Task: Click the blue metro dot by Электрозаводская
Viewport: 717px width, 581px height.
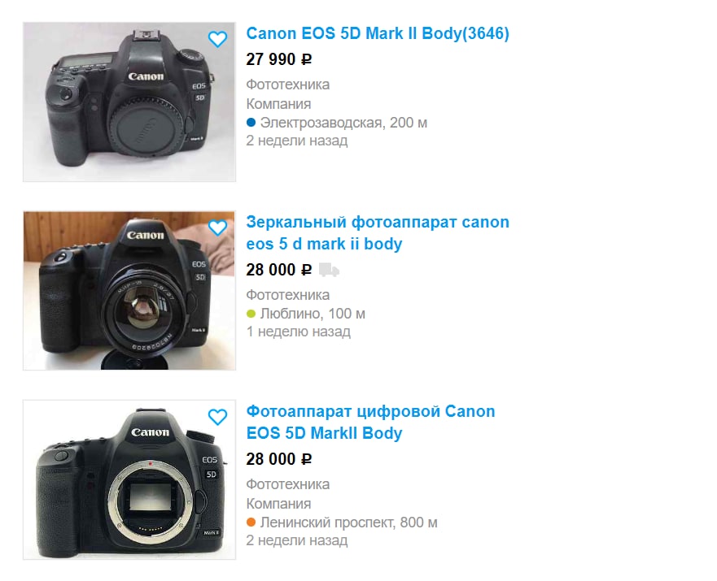Action: point(251,123)
